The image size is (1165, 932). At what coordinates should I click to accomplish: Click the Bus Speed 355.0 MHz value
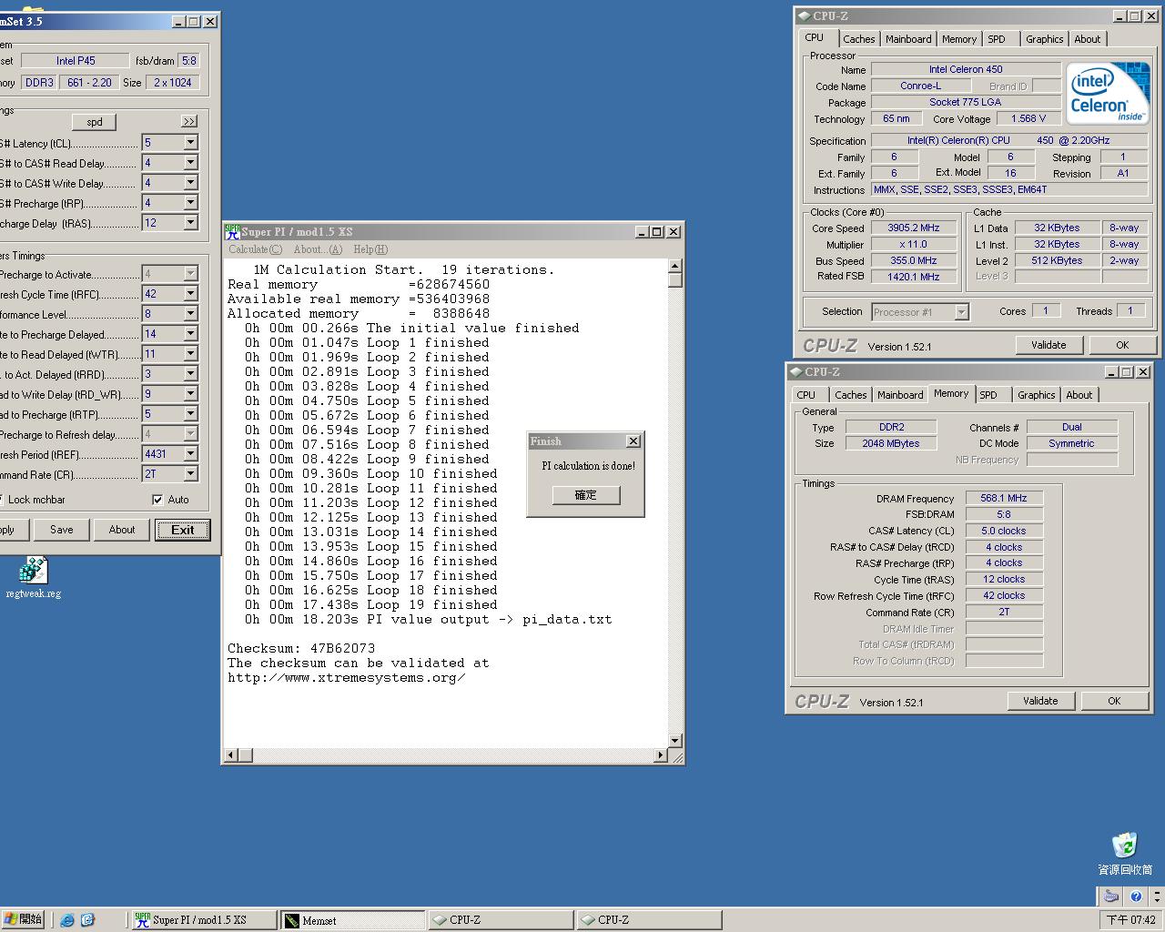(914, 261)
